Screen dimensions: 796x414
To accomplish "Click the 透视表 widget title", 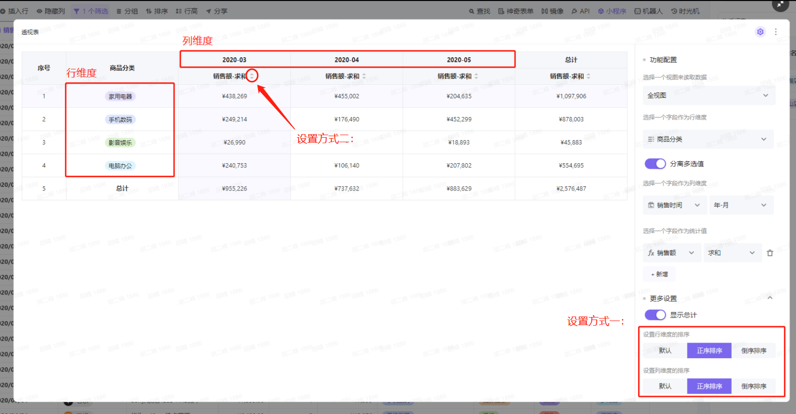I will [30, 32].
